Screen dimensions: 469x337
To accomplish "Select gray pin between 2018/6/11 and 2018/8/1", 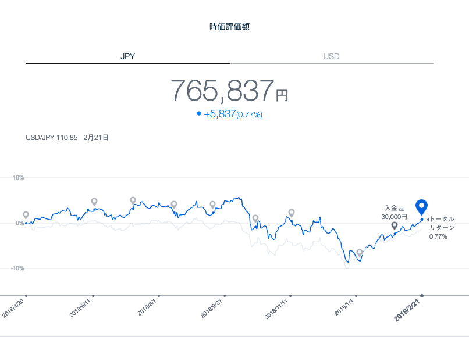I will tap(133, 200).
